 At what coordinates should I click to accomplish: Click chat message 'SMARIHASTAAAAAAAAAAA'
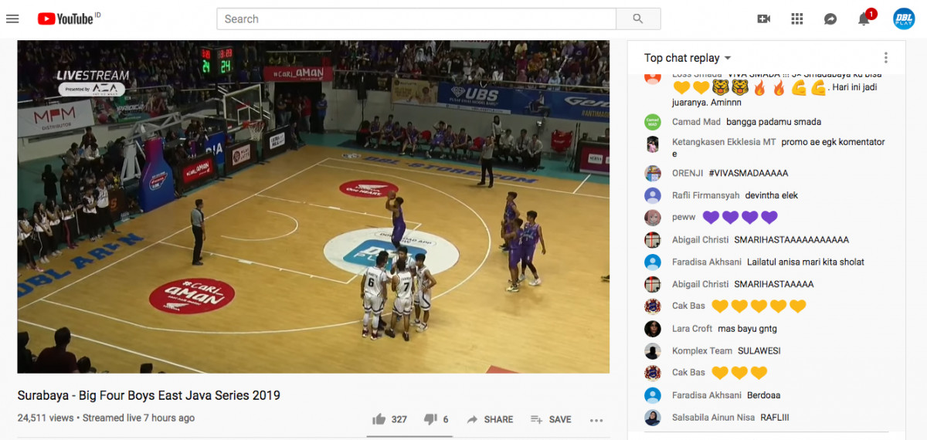pos(791,239)
